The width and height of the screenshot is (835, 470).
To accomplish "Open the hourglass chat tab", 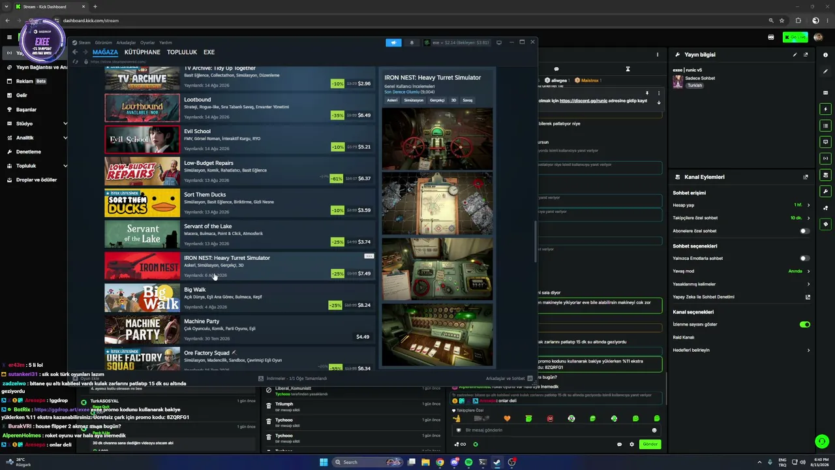I will coord(628,69).
